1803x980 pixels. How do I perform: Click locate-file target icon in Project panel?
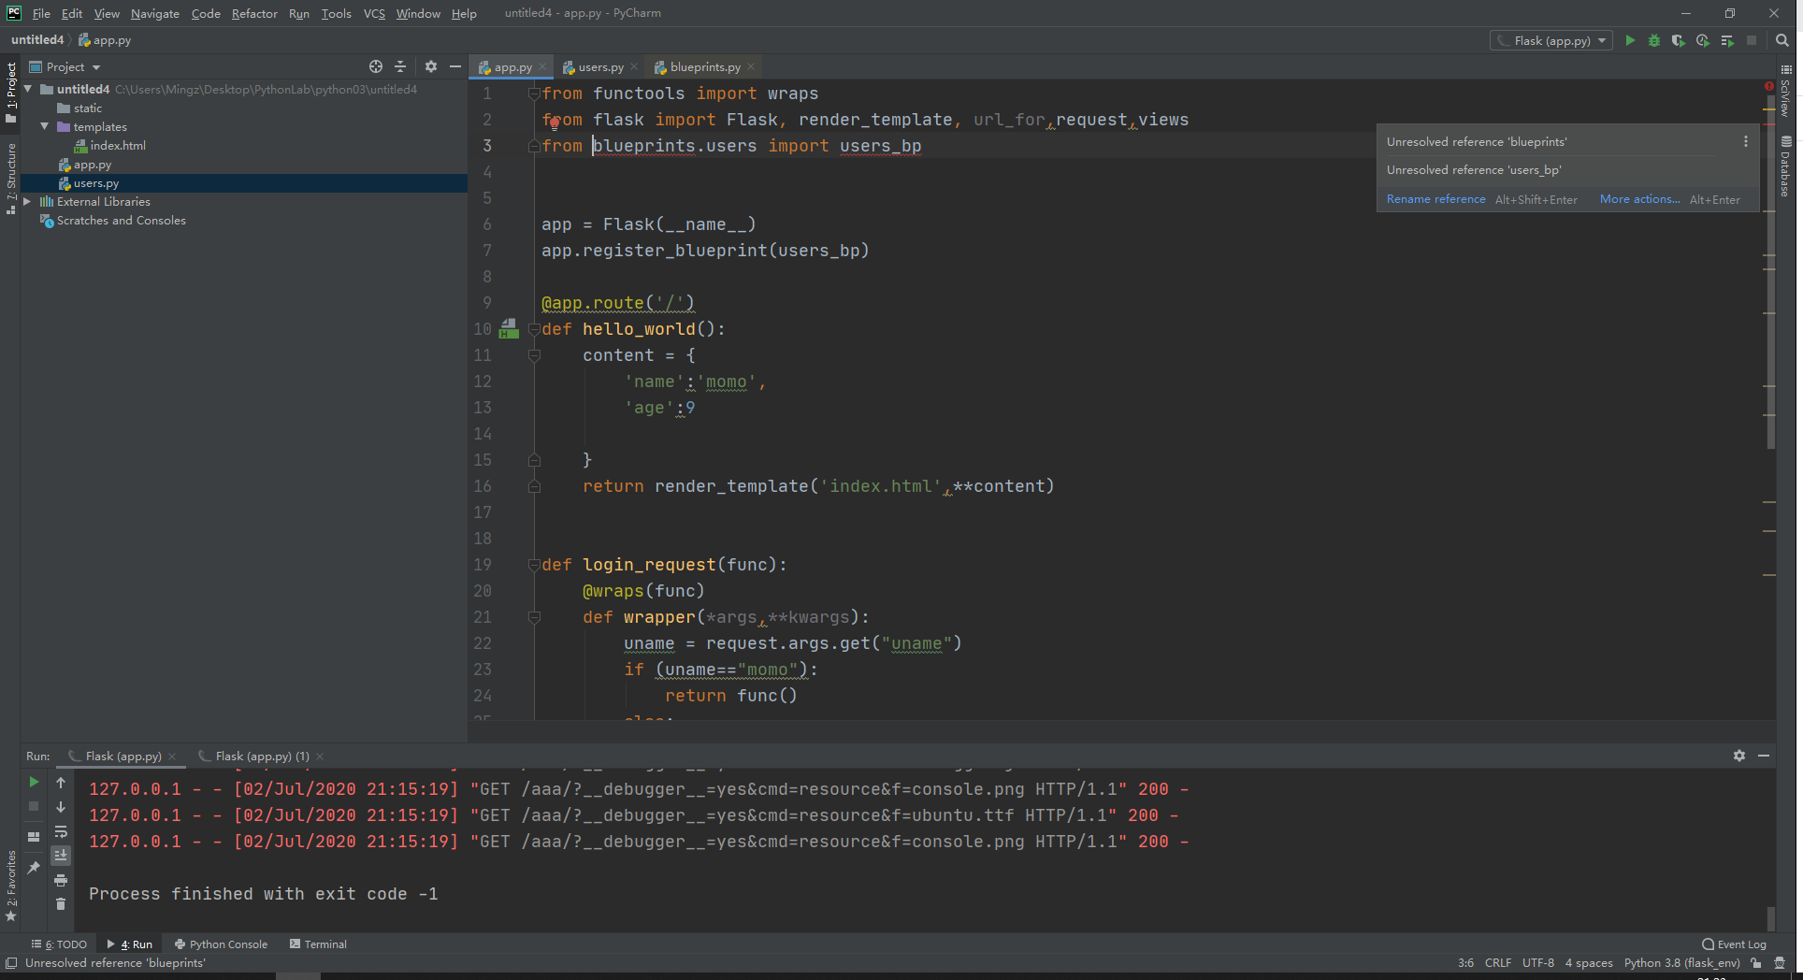376,66
